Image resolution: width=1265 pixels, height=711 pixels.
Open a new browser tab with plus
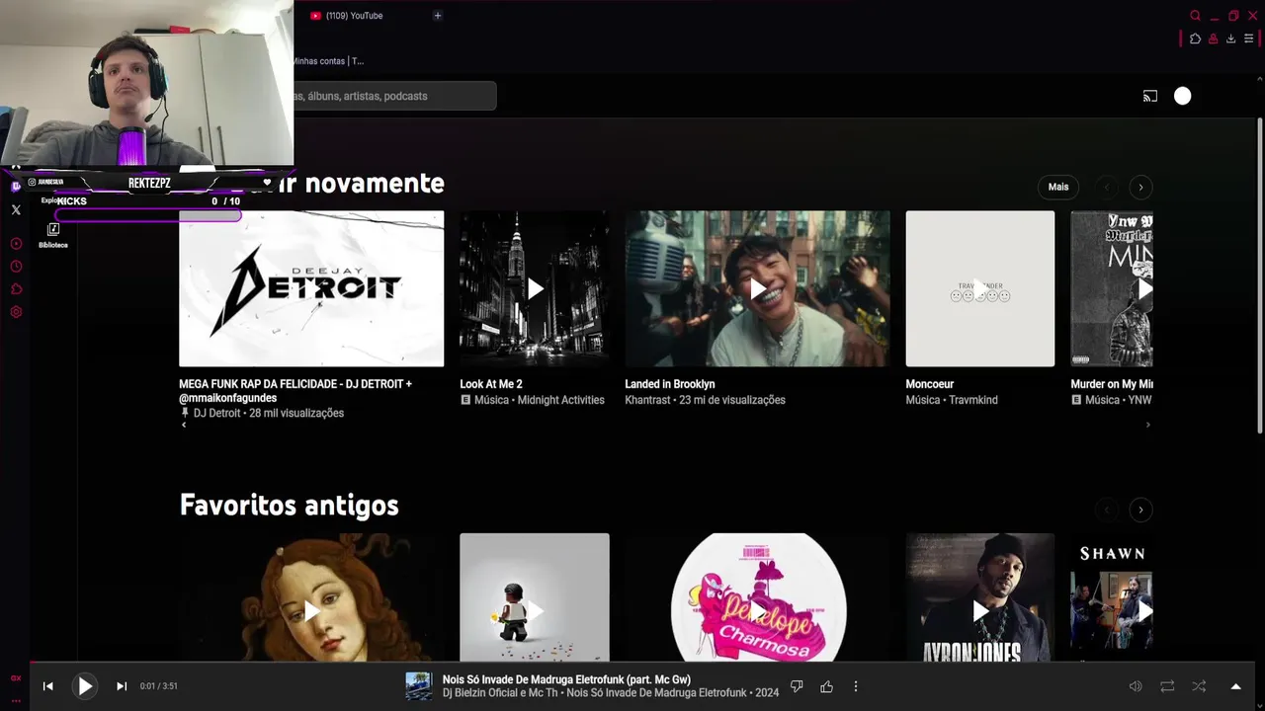(x=437, y=16)
